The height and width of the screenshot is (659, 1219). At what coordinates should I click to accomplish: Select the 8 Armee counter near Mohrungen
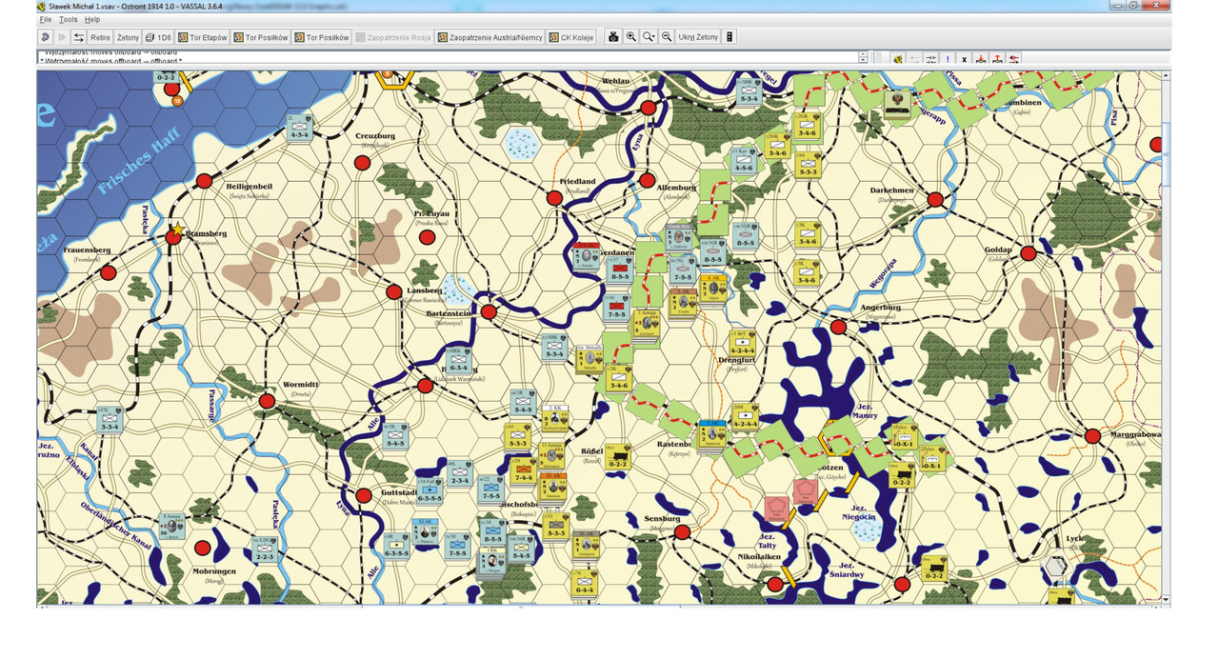tap(172, 528)
